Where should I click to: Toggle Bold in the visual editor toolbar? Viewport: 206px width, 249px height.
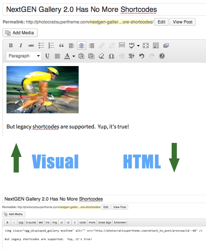tap(11, 45)
